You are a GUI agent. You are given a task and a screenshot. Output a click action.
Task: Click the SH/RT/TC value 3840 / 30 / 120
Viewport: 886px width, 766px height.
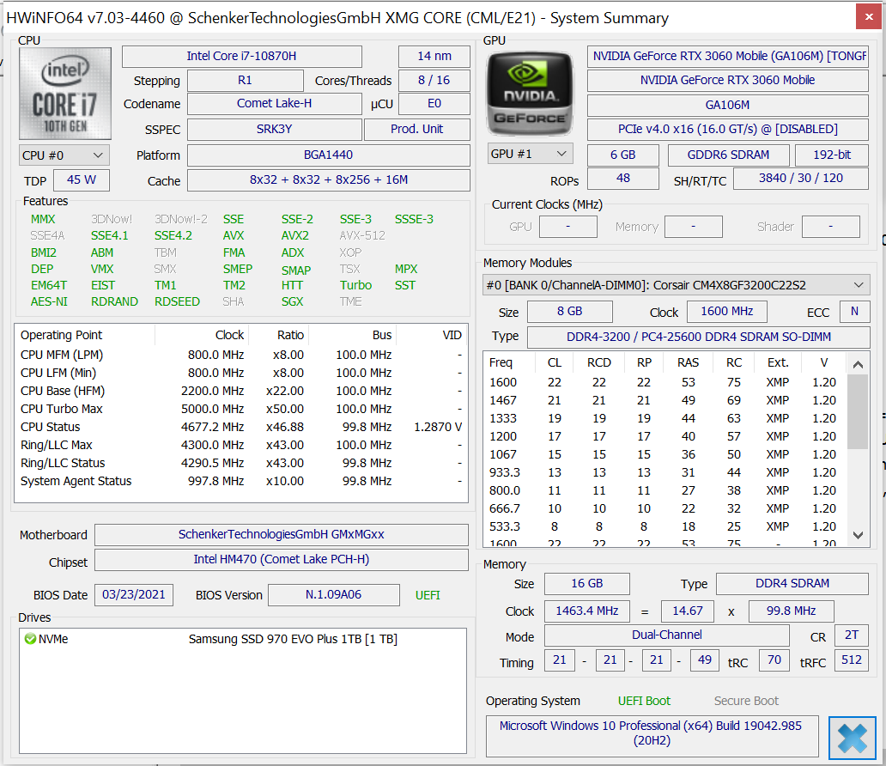(801, 178)
